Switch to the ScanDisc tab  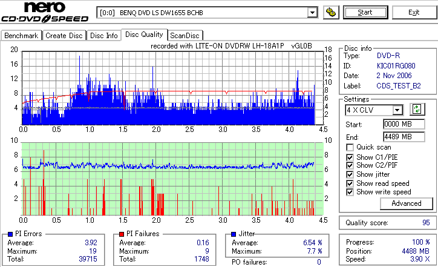pyautogui.click(x=185, y=36)
